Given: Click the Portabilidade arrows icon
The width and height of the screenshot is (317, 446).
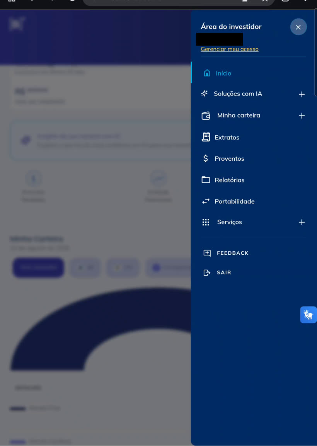Looking at the screenshot, I should 206,201.
